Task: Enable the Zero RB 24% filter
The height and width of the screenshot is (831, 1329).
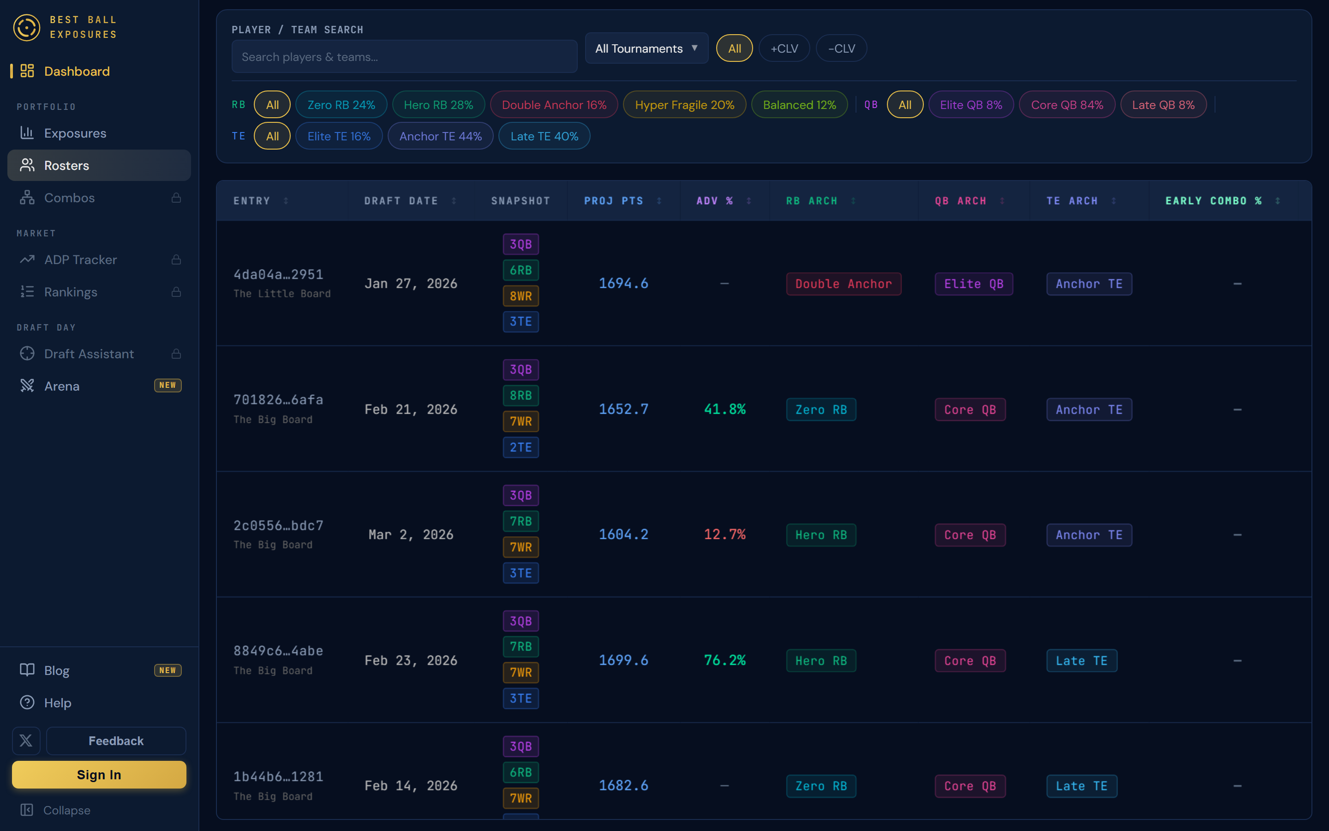Action: pos(341,104)
